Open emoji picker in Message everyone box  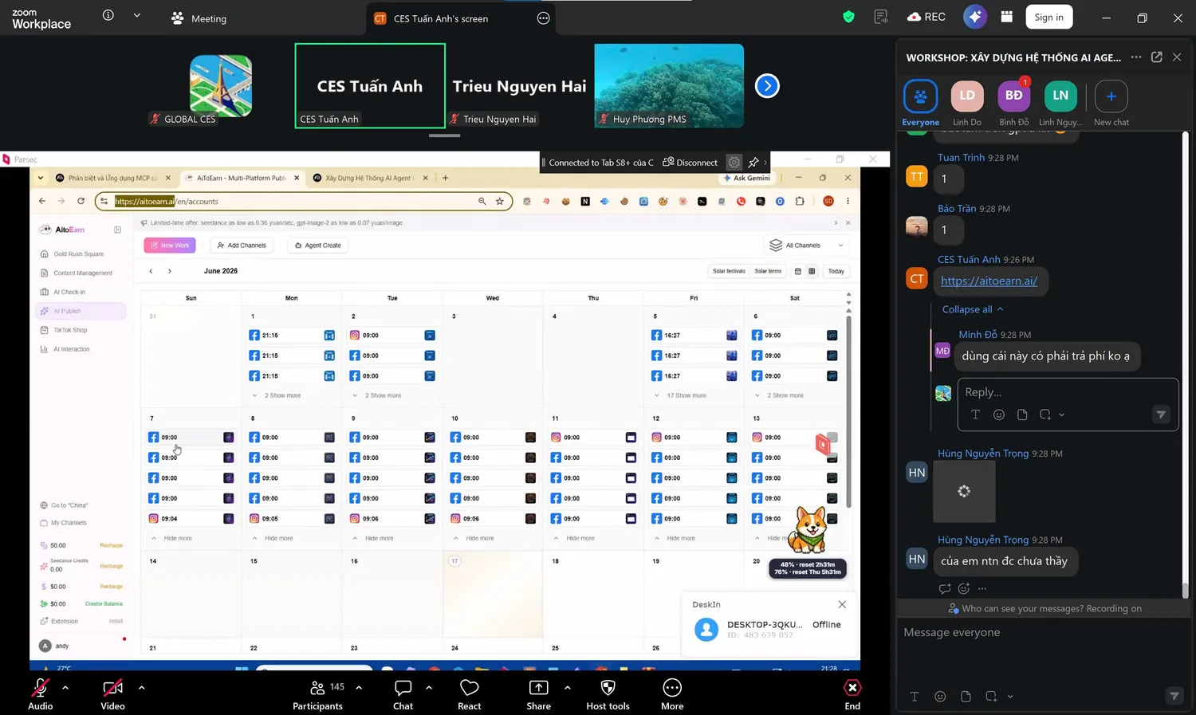coord(940,696)
